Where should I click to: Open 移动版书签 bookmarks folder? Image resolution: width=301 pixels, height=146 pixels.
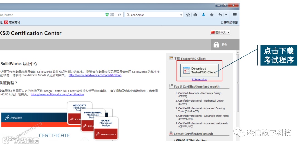(229, 22)
